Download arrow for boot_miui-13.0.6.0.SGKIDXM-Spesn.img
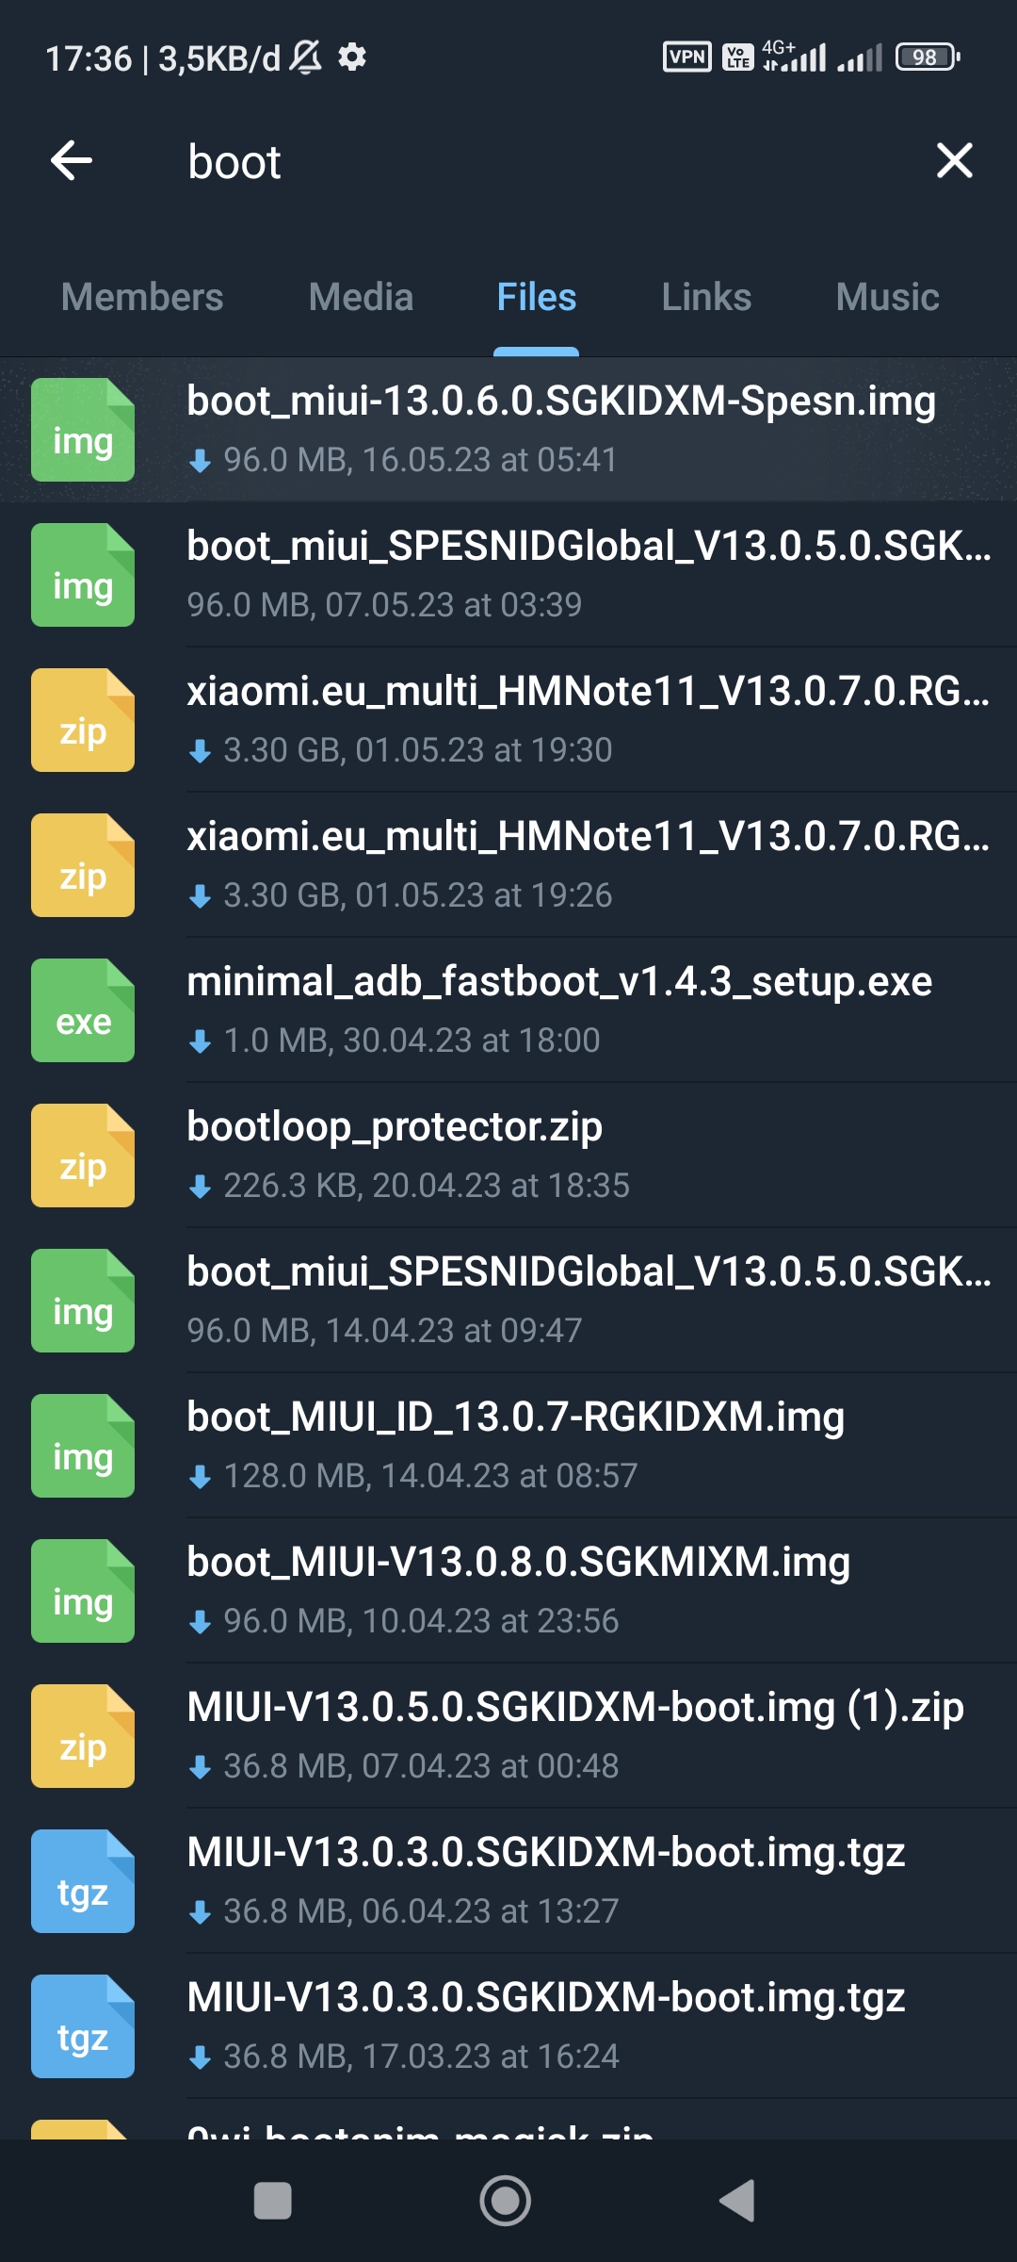 coord(200,461)
